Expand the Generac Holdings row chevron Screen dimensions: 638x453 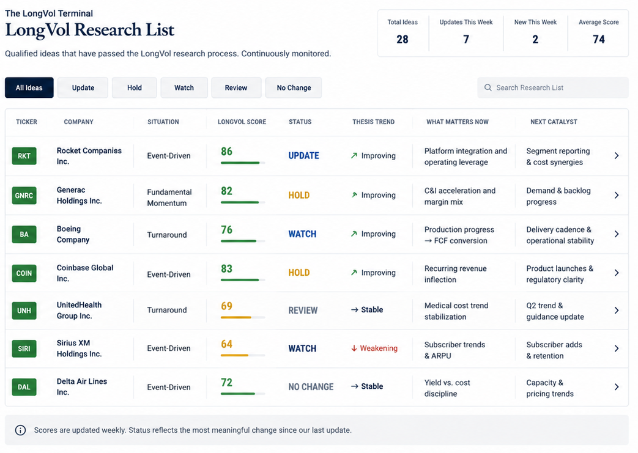tap(617, 195)
